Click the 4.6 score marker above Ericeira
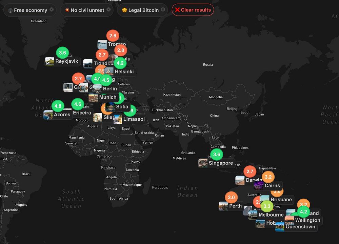This screenshot has height=244, width=339. tap(78, 104)
